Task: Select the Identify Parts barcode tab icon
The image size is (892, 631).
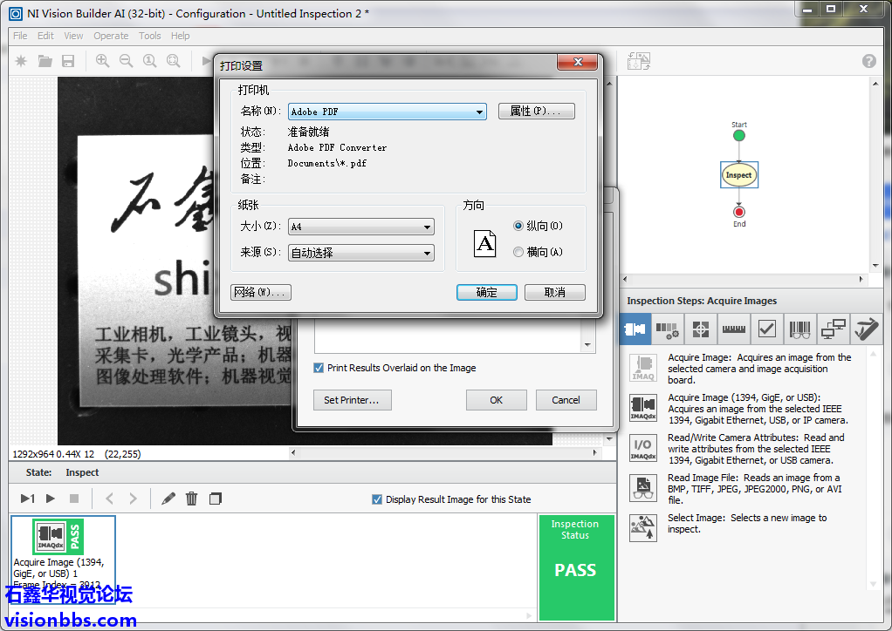Action: [799, 329]
